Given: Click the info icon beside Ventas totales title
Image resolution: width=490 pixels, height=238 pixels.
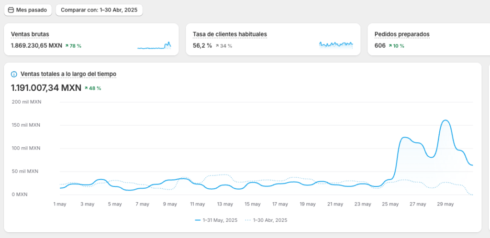Looking at the screenshot, I should click(14, 74).
